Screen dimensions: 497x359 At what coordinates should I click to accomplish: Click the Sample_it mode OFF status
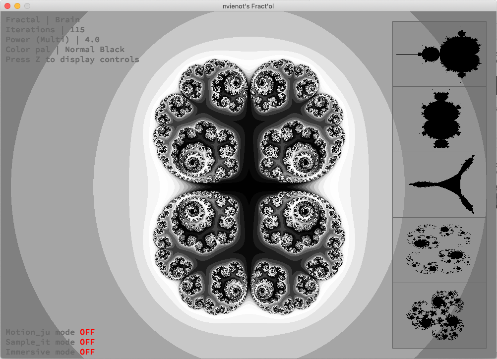tap(50, 342)
